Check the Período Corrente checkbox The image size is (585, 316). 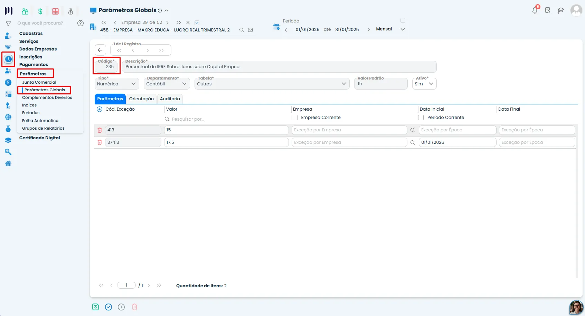[x=421, y=118]
